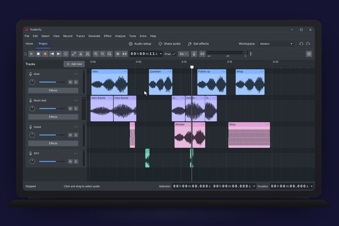
Task: Switch to the Project tab
Action: tap(43, 44)
